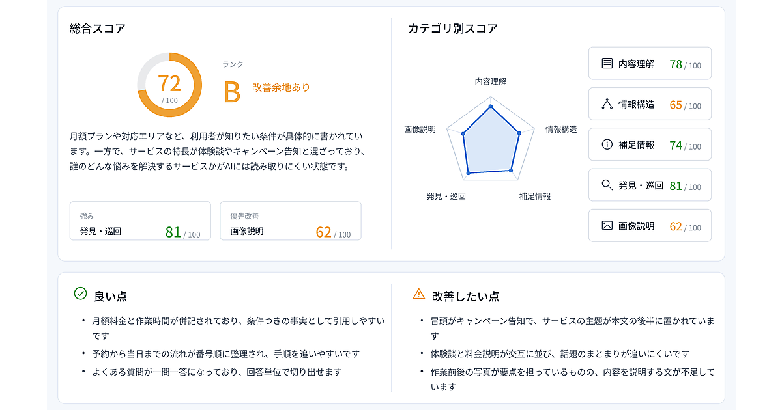Click the 情報構造 hierarchy icon
This screenshot has width=782, height=410.
click(x=607, y=103)
